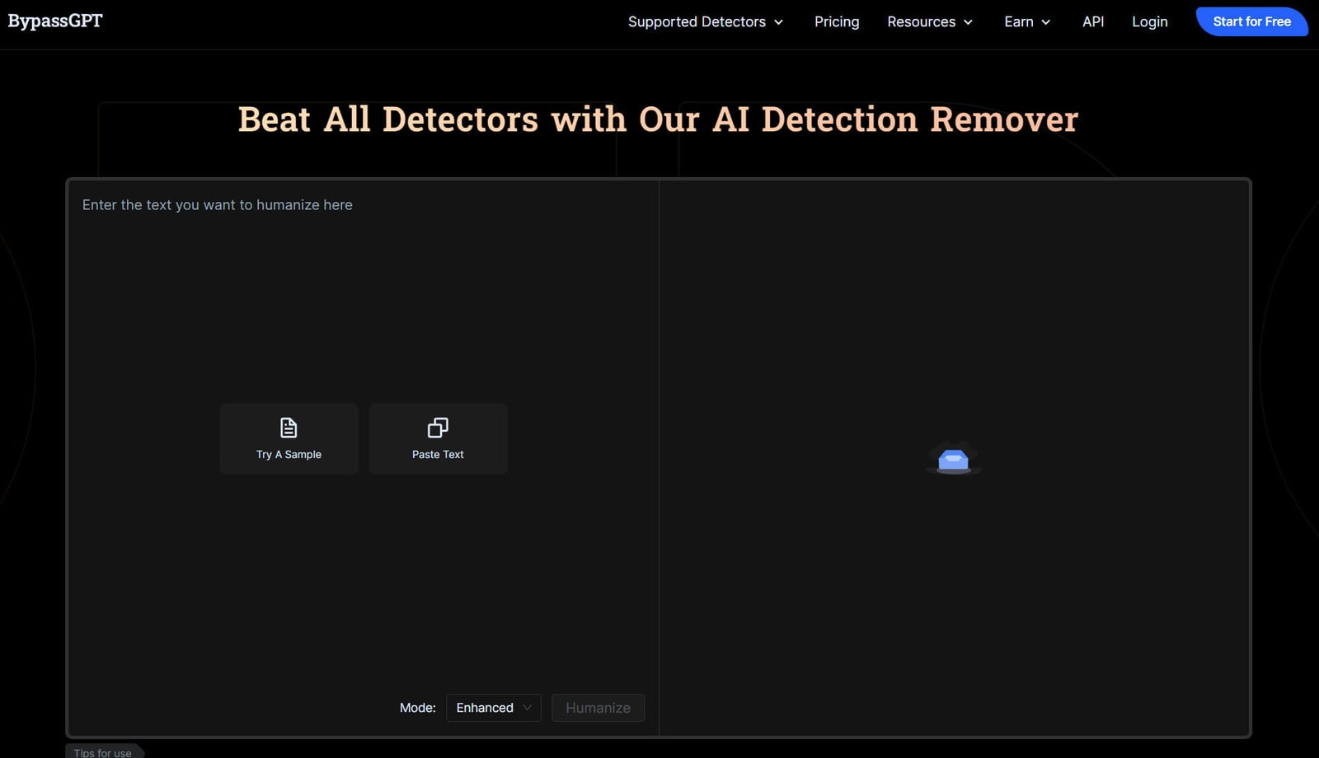This screenshot has height=758, width=1319.
Task: Open the Pricing page
Action: tap(837, 21)
